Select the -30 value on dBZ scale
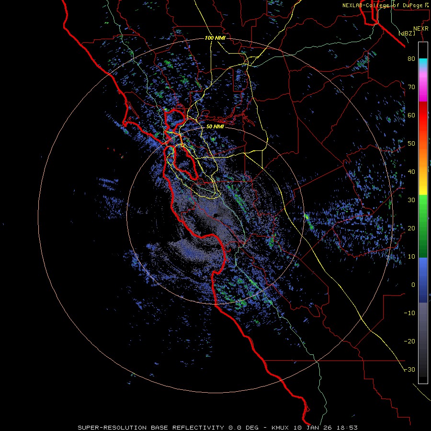Image resolution: width=431 pixels, height=431 pixels. point(409,369)
